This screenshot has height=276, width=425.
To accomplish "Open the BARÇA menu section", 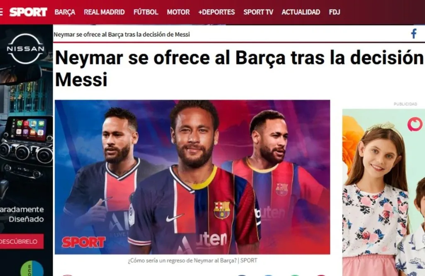I will 65,12.
